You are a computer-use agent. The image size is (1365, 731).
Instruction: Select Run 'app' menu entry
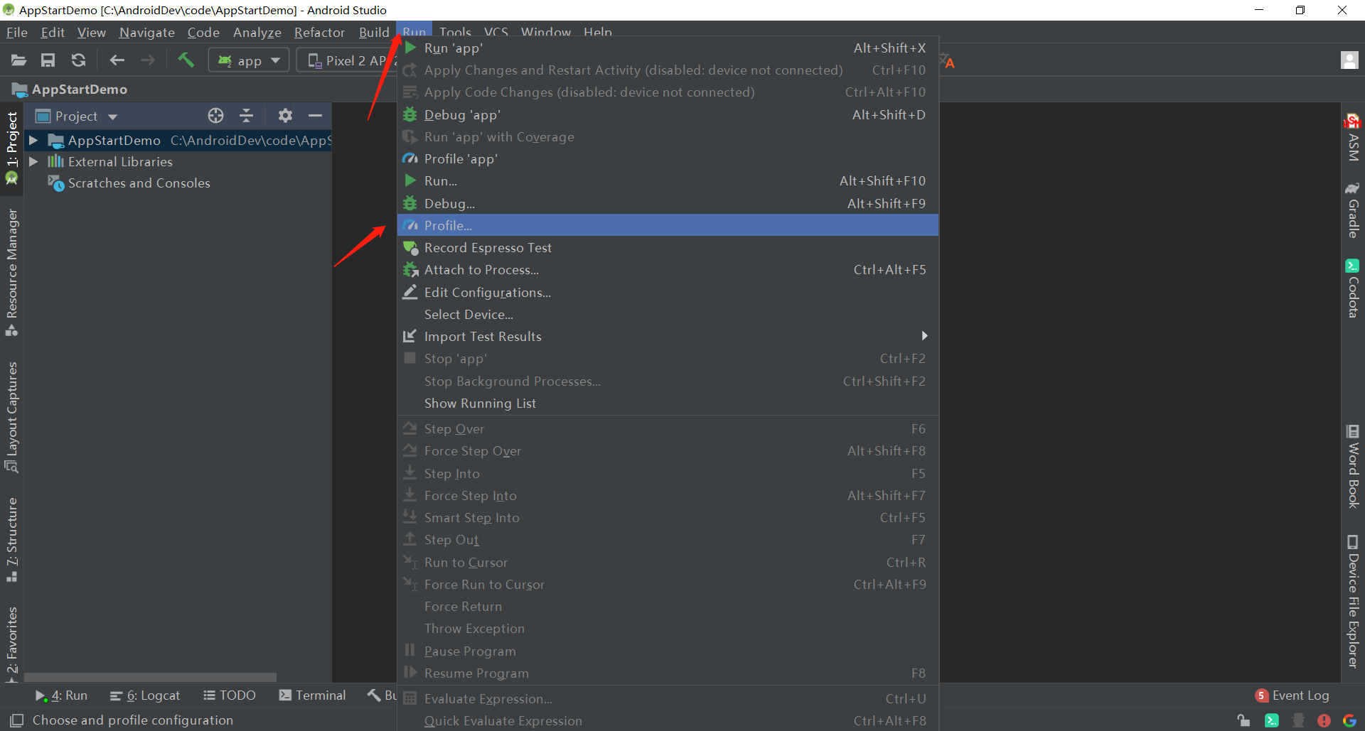click(668, 48)
